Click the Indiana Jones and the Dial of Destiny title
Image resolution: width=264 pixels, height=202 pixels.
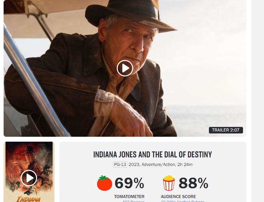(152, 154)
